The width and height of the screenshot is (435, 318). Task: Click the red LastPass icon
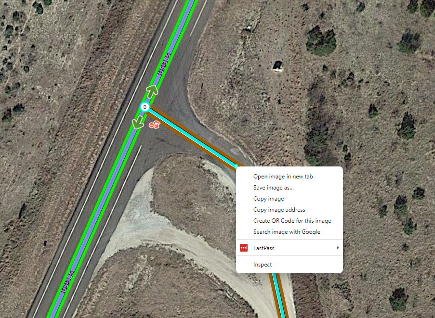(x=244, y=248)
